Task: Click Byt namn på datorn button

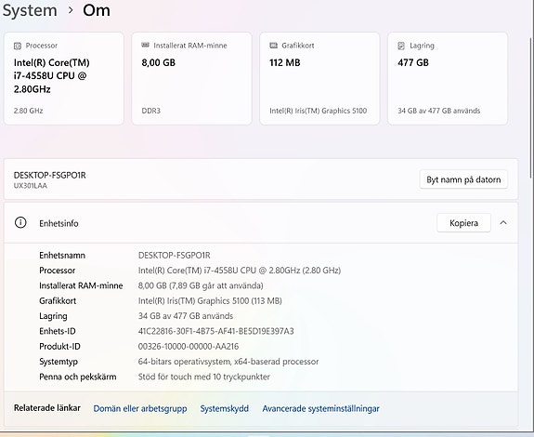Action: tap(463, 179)
